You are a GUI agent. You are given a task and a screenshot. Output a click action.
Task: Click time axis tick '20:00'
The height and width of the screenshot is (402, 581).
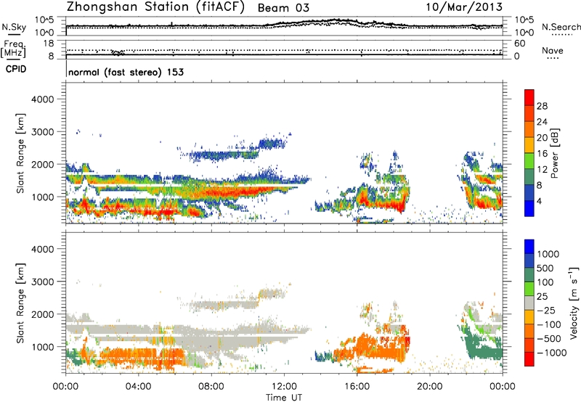[x=430, y=387]
